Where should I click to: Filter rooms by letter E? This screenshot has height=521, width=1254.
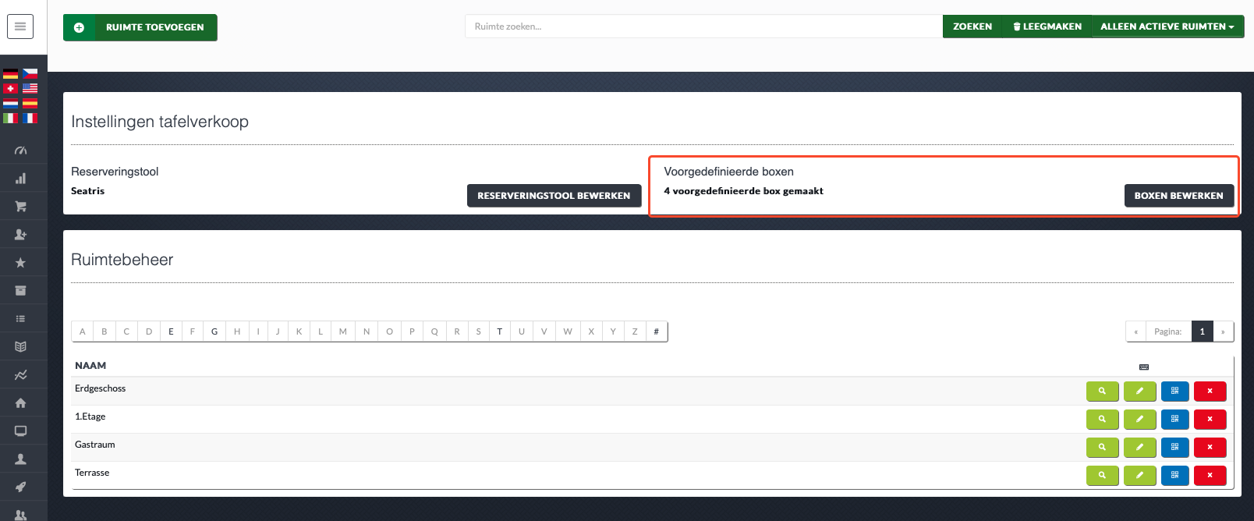pyautogui.click(x=171, y=331)
